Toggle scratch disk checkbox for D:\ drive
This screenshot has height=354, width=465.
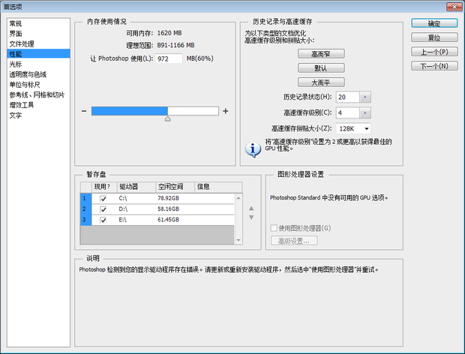103,208
